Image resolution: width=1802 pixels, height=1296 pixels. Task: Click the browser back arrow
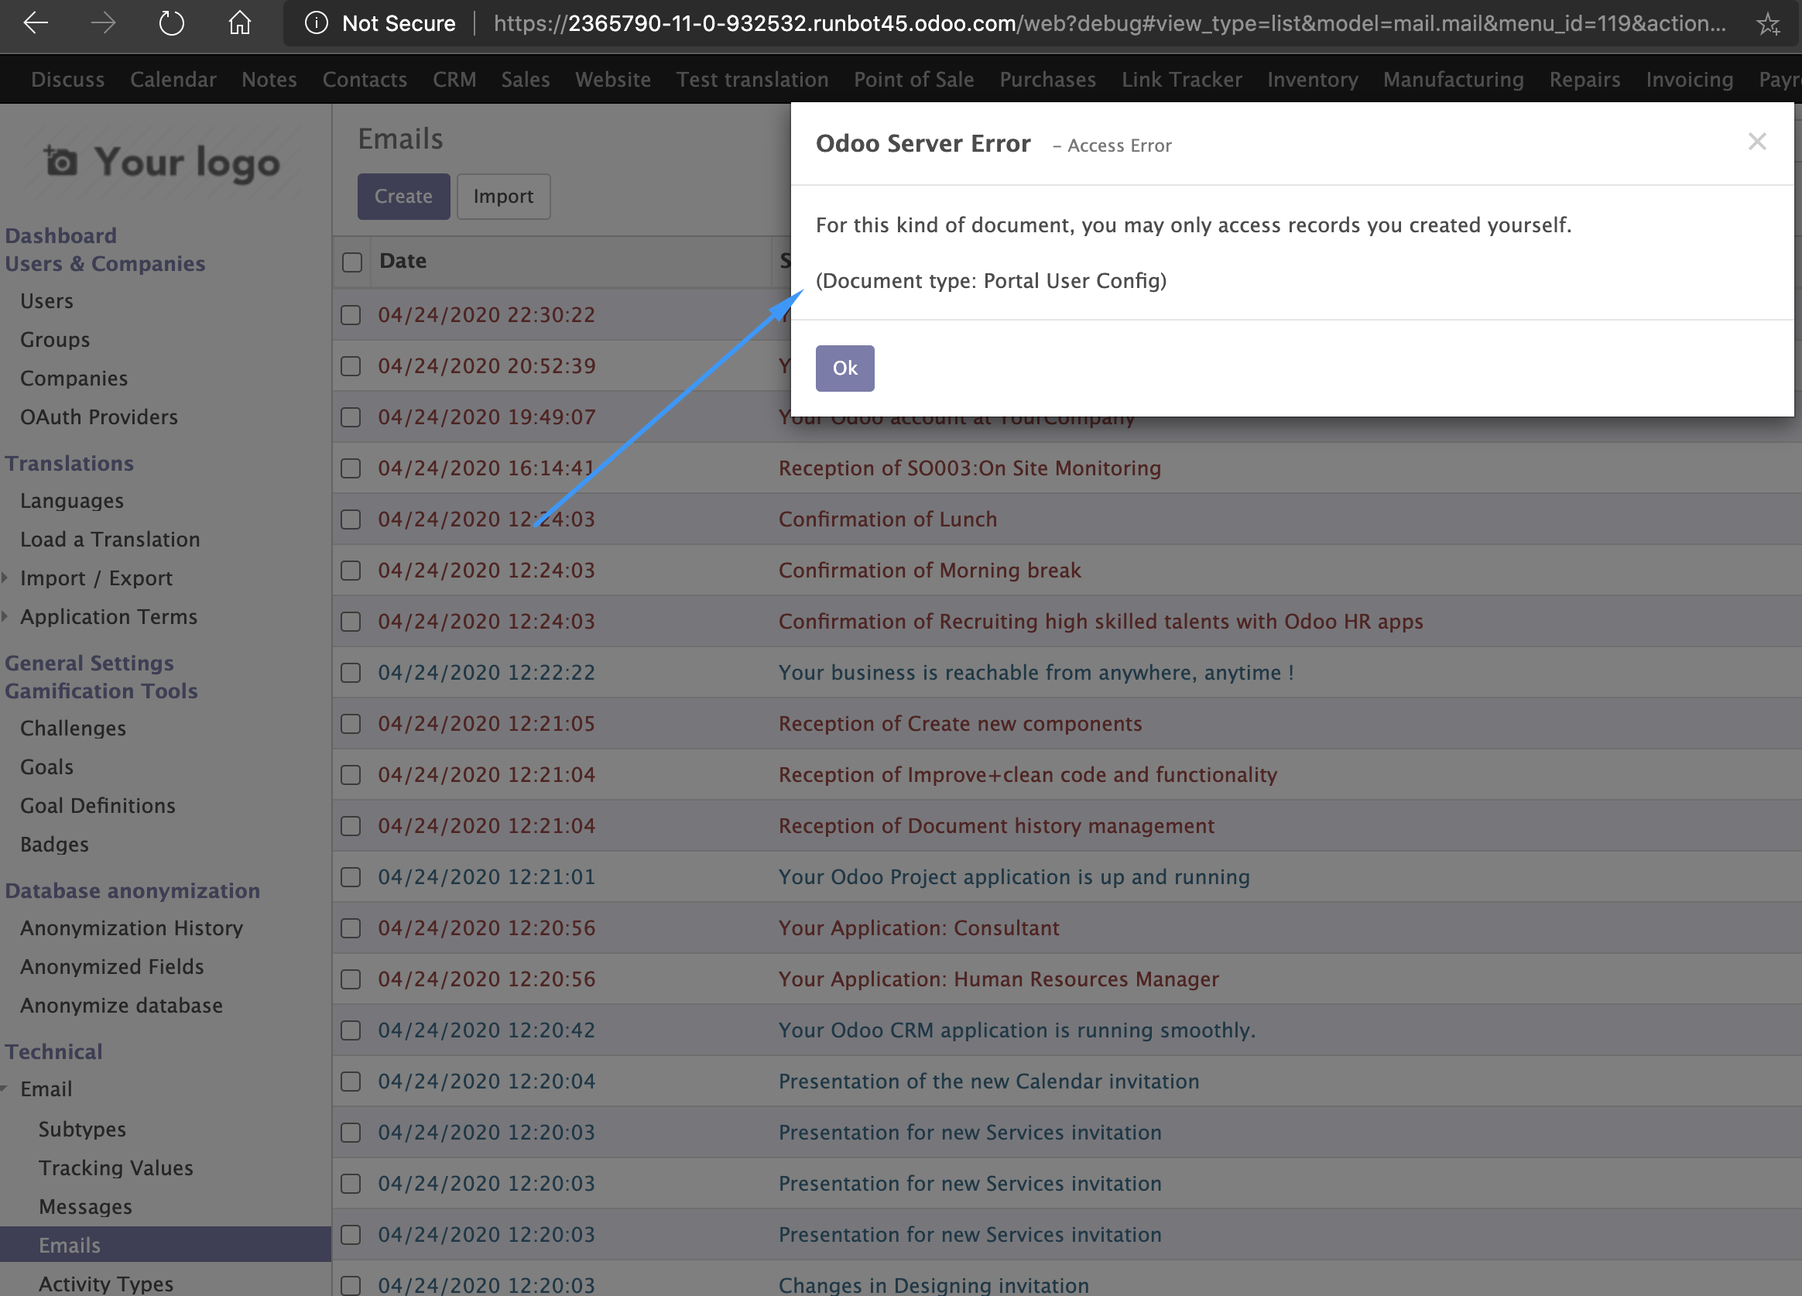36,23
